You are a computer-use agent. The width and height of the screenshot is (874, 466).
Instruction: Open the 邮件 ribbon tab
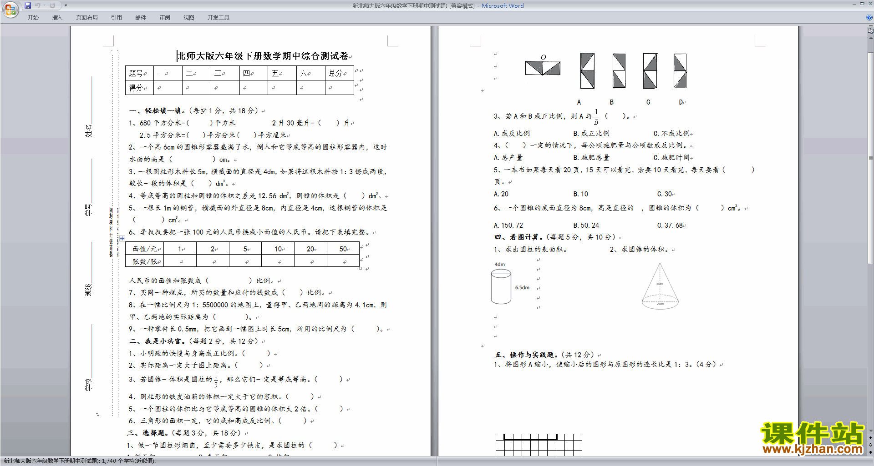coord(141,18)
